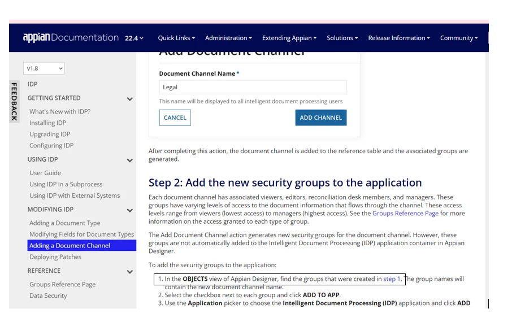Open the v1.8 version selector
512x326 pixels.
[x=44, y=68]
